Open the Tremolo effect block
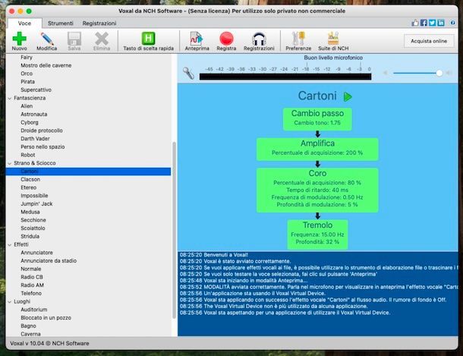463x356 pixels. click(x=317, y=235)
